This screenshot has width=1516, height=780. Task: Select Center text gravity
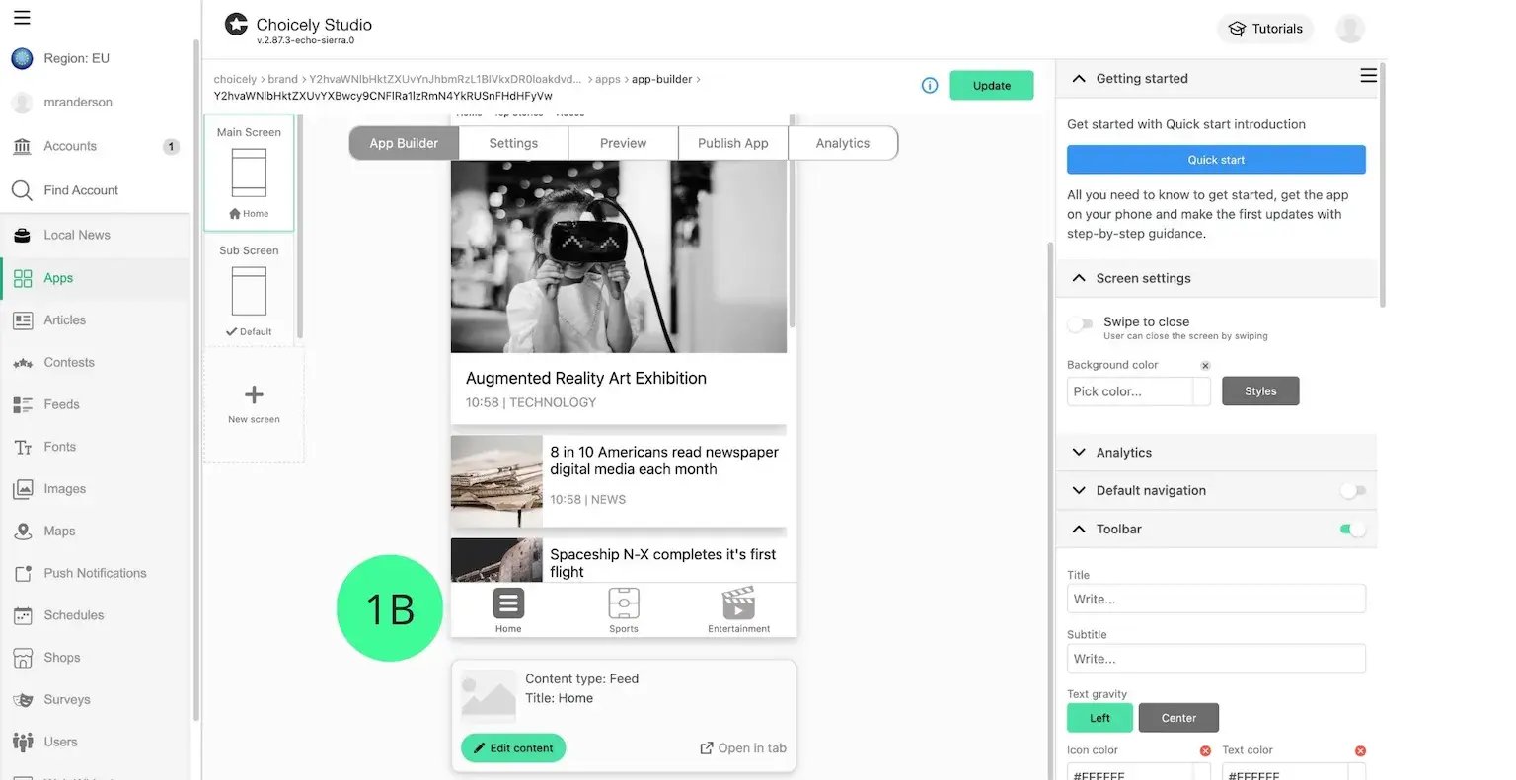1178,718
